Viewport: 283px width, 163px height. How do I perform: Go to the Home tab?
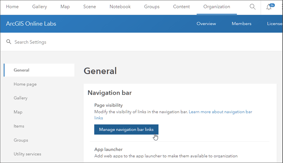click(12, 7)
